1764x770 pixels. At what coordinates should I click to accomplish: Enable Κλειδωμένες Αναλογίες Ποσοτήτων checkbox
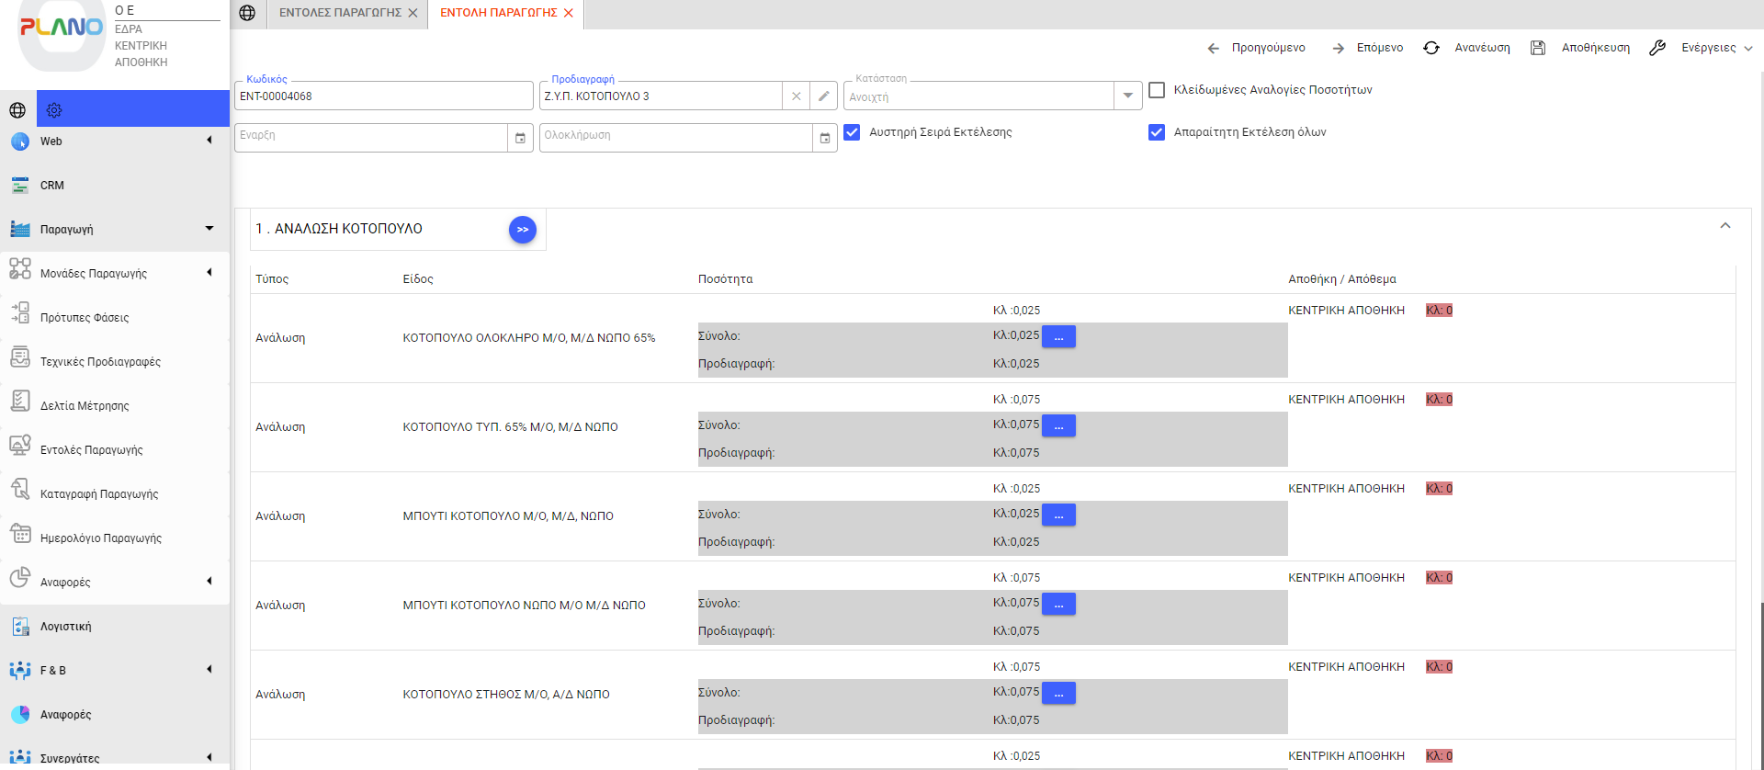point(1157,90)
